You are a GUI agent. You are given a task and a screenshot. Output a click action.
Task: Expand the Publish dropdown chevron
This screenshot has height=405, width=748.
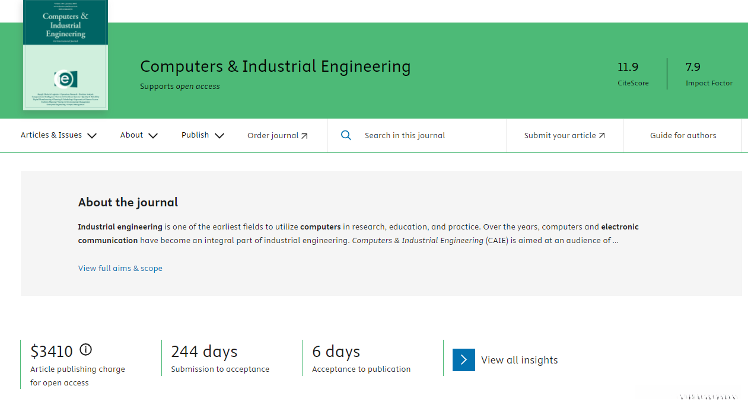[x=219, y=135]
